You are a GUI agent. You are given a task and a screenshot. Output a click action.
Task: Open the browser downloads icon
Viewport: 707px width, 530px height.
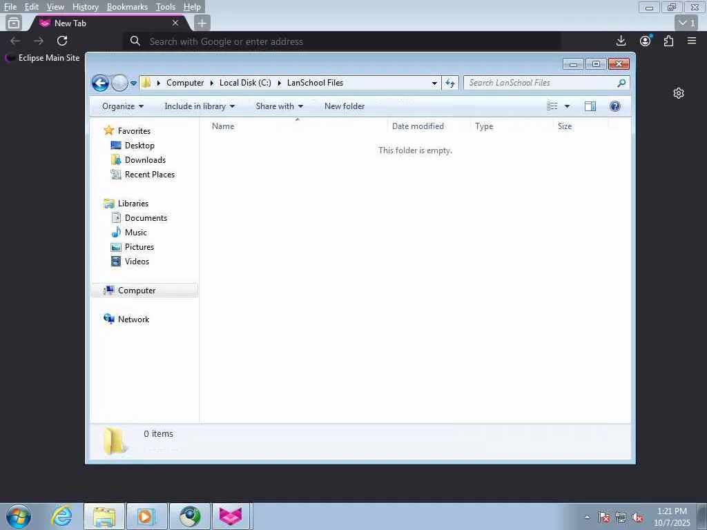pos(621,41)
